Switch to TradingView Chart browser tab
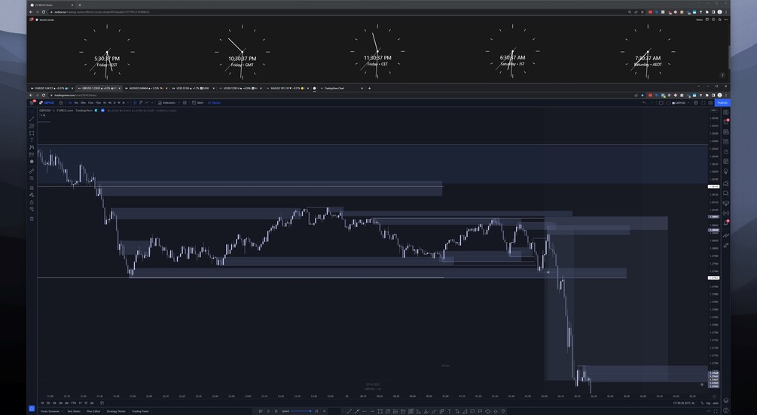 pos(340,88)
